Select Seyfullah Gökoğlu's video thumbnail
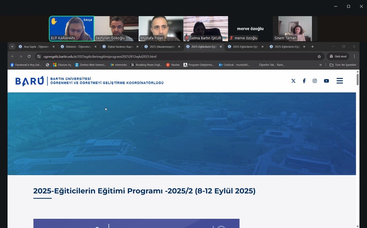 coord(116,29)
